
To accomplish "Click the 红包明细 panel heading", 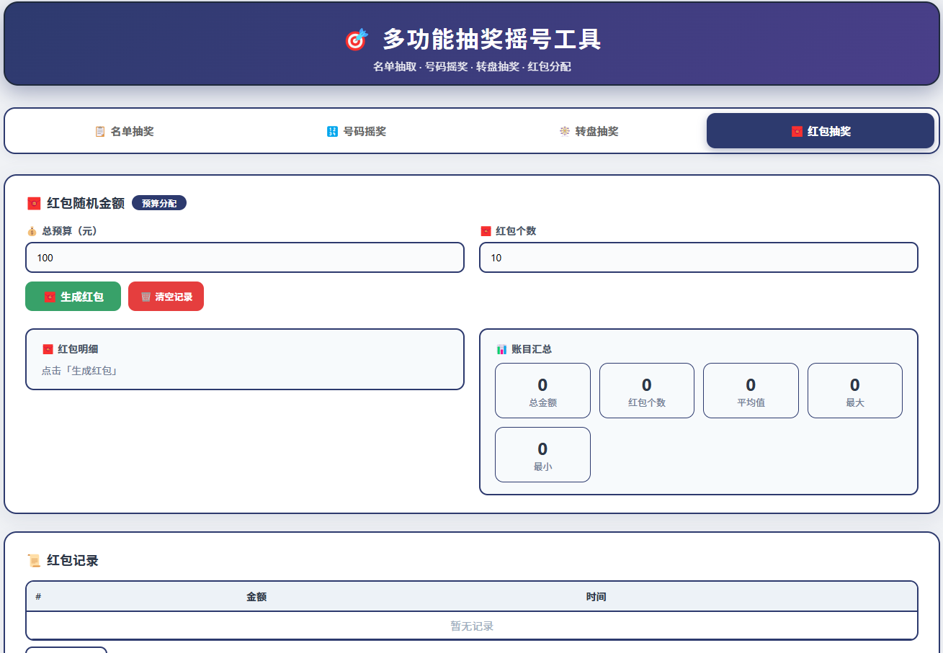I will coord(78,349).
